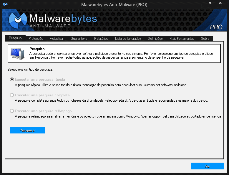Switch to Mais Ferramentas tab
This screenshot has height=175, width=229.
pos(182,39)
